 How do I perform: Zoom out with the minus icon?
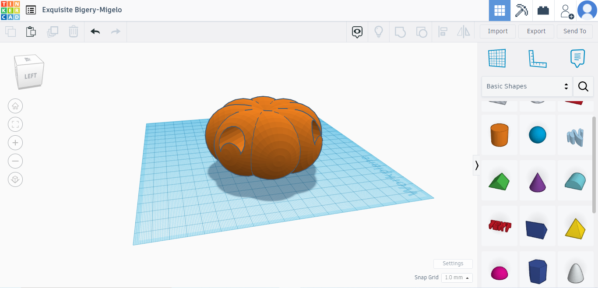click(x=15, y=161)
